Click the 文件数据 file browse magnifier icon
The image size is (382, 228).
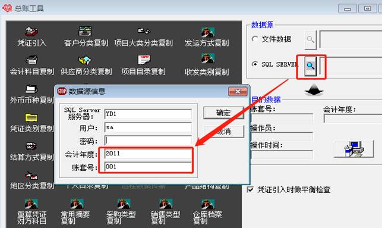[x=311, y=39]
